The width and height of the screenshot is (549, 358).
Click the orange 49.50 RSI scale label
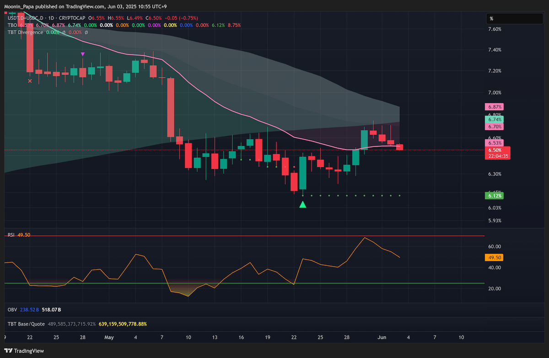point(494,258)
